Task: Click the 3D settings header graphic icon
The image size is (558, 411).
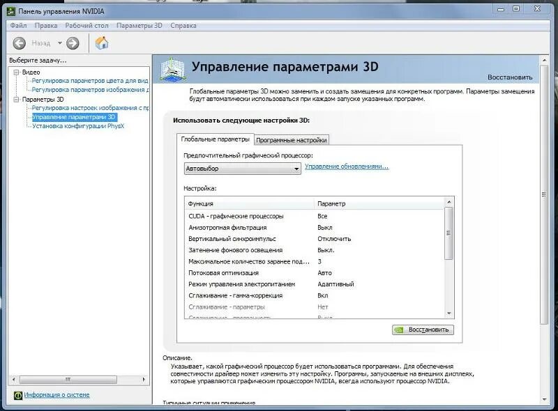Action: pyautogui.click(x=173, y=69)
